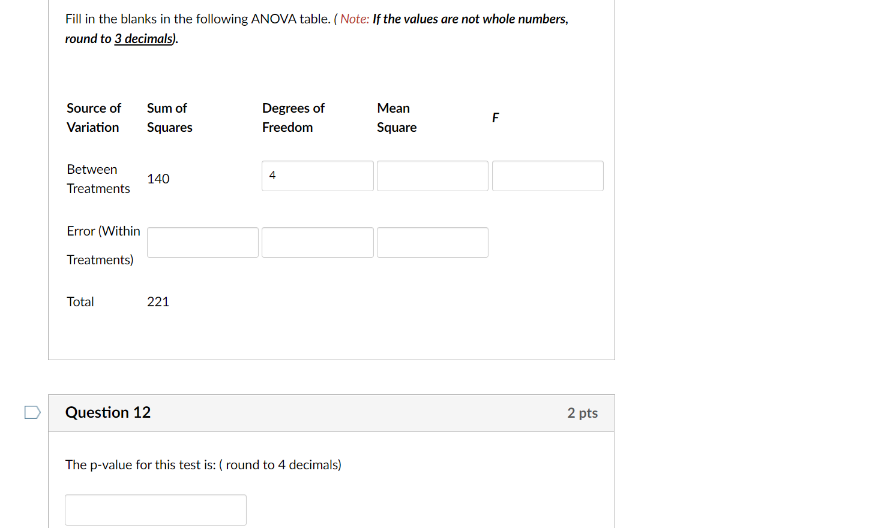The height and width of the screenshot is (528, 890).
Task: Place cursor in the last Between Treatments blank
Action: (547, 176)
